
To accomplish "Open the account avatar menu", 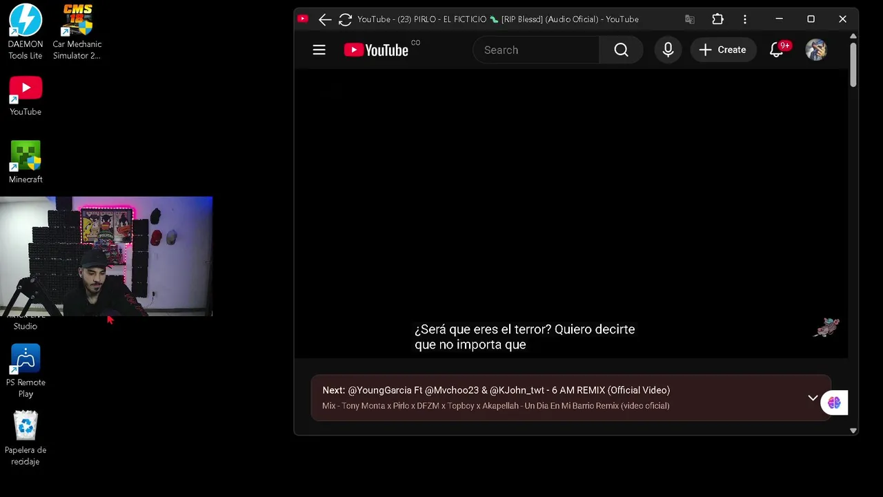I will click(816, 50).
